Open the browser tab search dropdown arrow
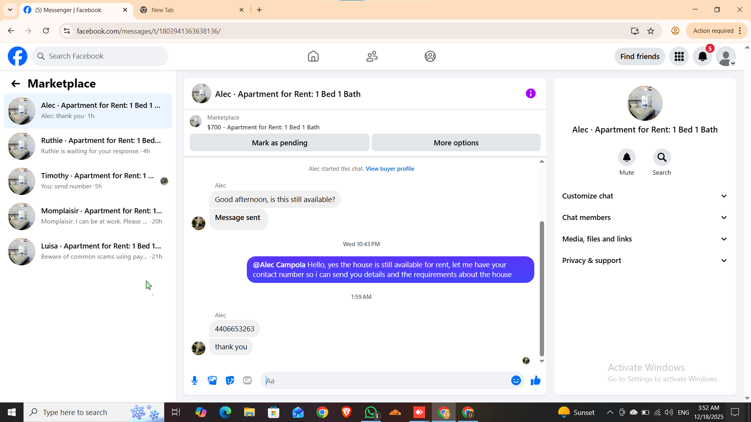 tap(10, 10)
